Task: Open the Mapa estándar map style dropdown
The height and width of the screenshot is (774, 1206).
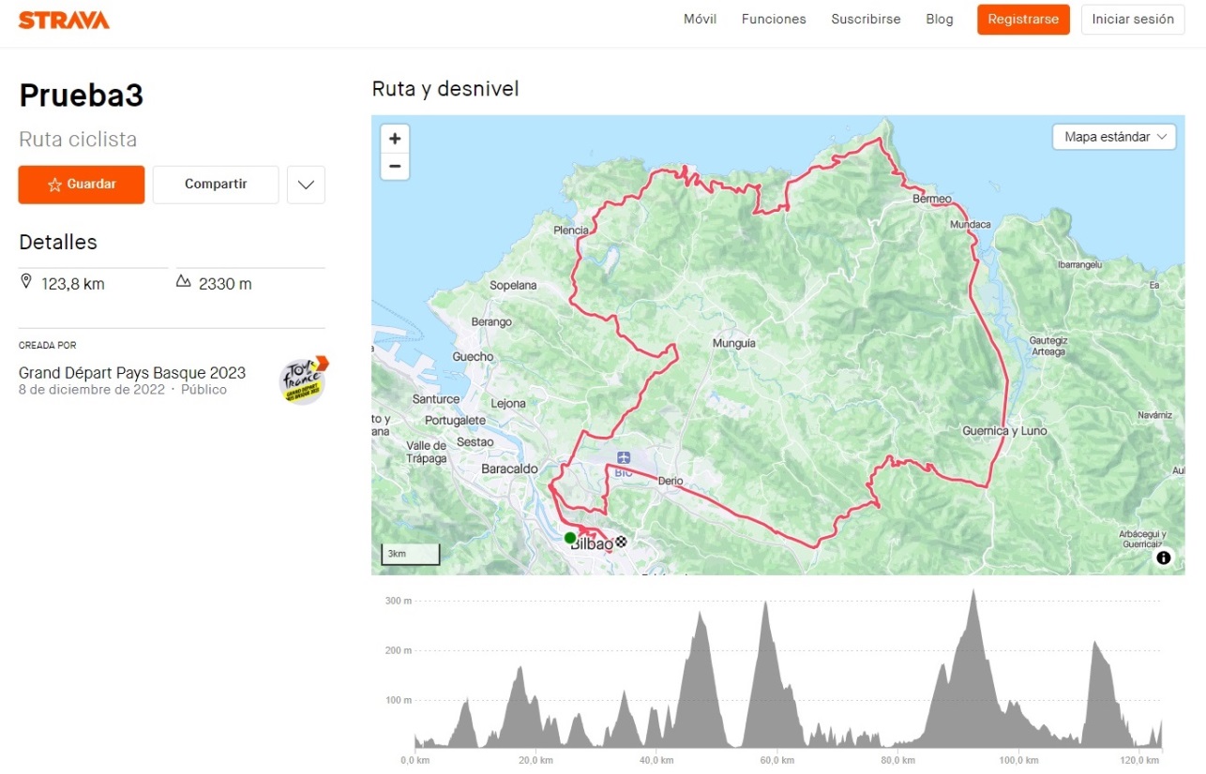Action: [1113, 137]
